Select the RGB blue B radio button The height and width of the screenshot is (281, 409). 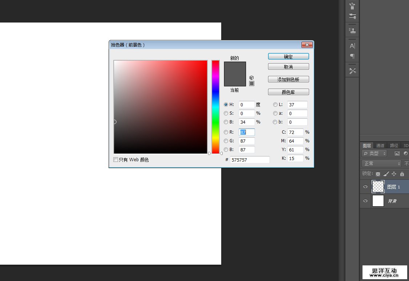[x=226, y=150]
